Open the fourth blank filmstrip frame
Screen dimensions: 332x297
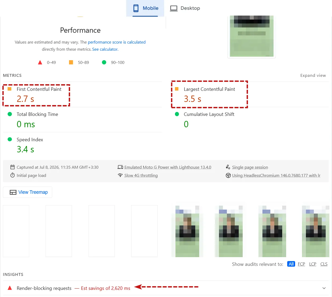[144, 231]
